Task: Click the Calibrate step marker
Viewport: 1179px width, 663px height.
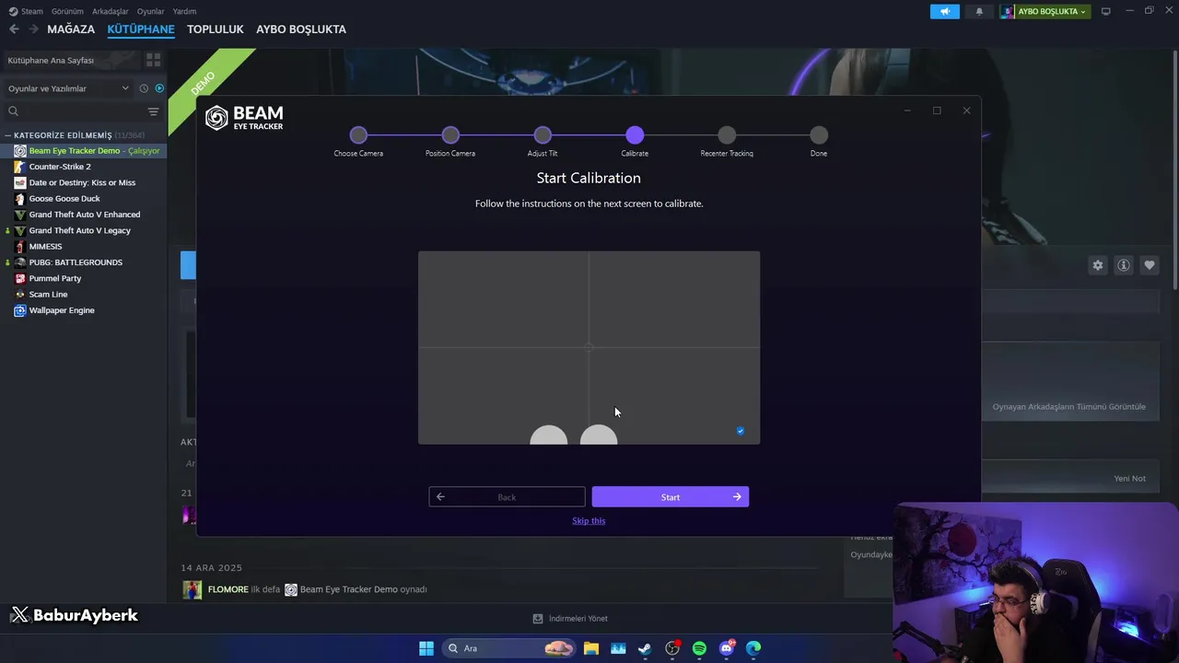Action: click(635, 135)
